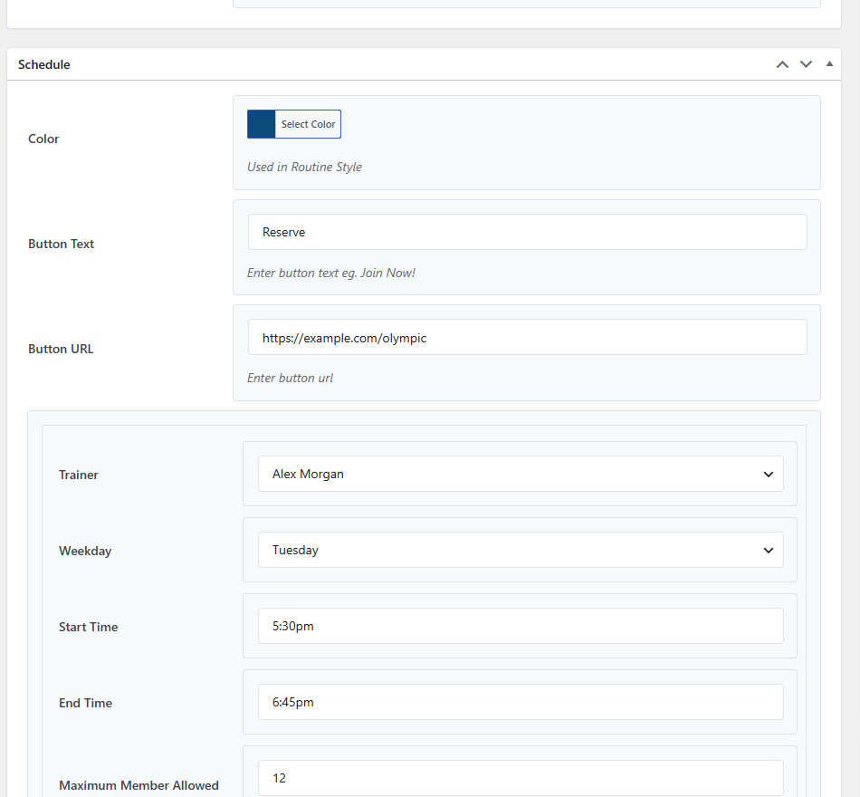Click the Start Time field with 5:30pm
Image resolution: width=860 pixels, height=797 pixels.
point(521,626)
